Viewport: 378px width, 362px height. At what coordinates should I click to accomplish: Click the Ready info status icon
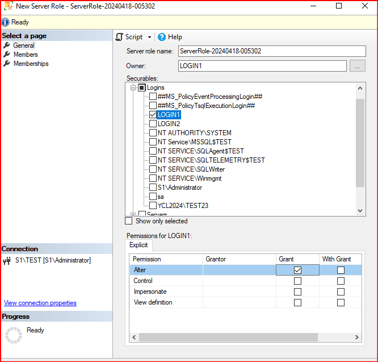click(6, 22)
